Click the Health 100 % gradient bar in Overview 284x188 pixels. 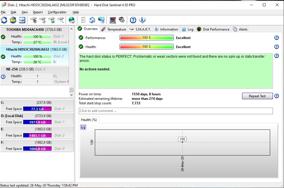coord(147,47)
